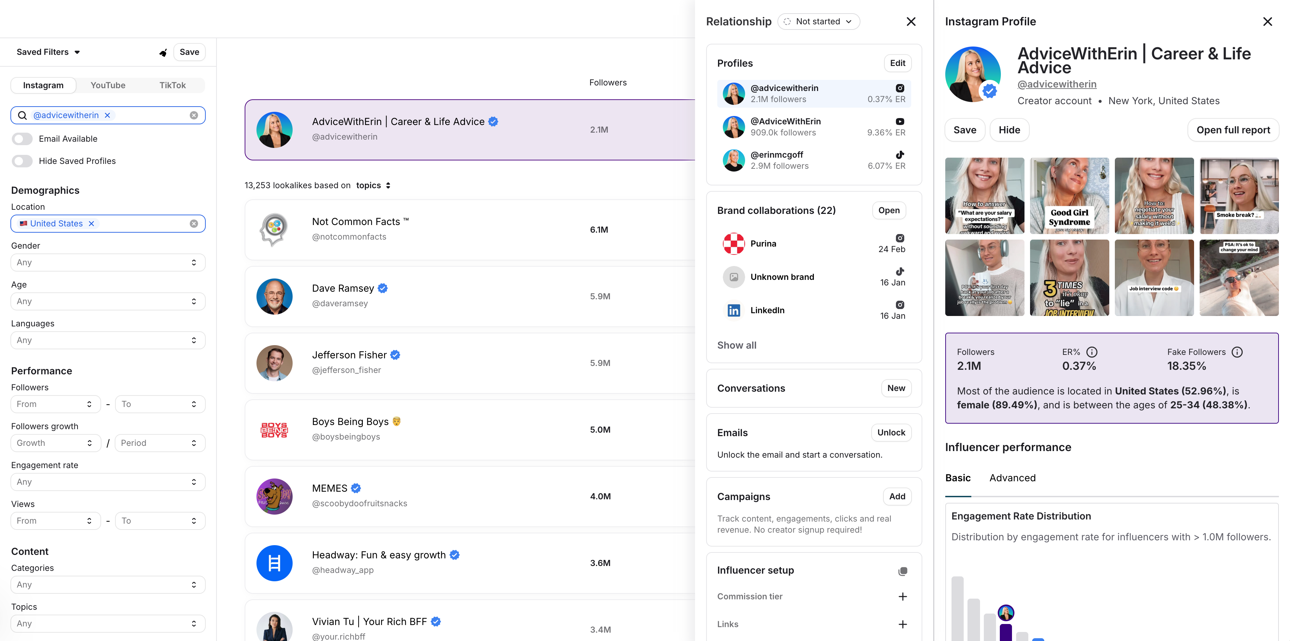Image resolution: width=1290 pixels, height=641 pixels.
Task: Click the Fake Followers info icon
Action: point(1237,352)
